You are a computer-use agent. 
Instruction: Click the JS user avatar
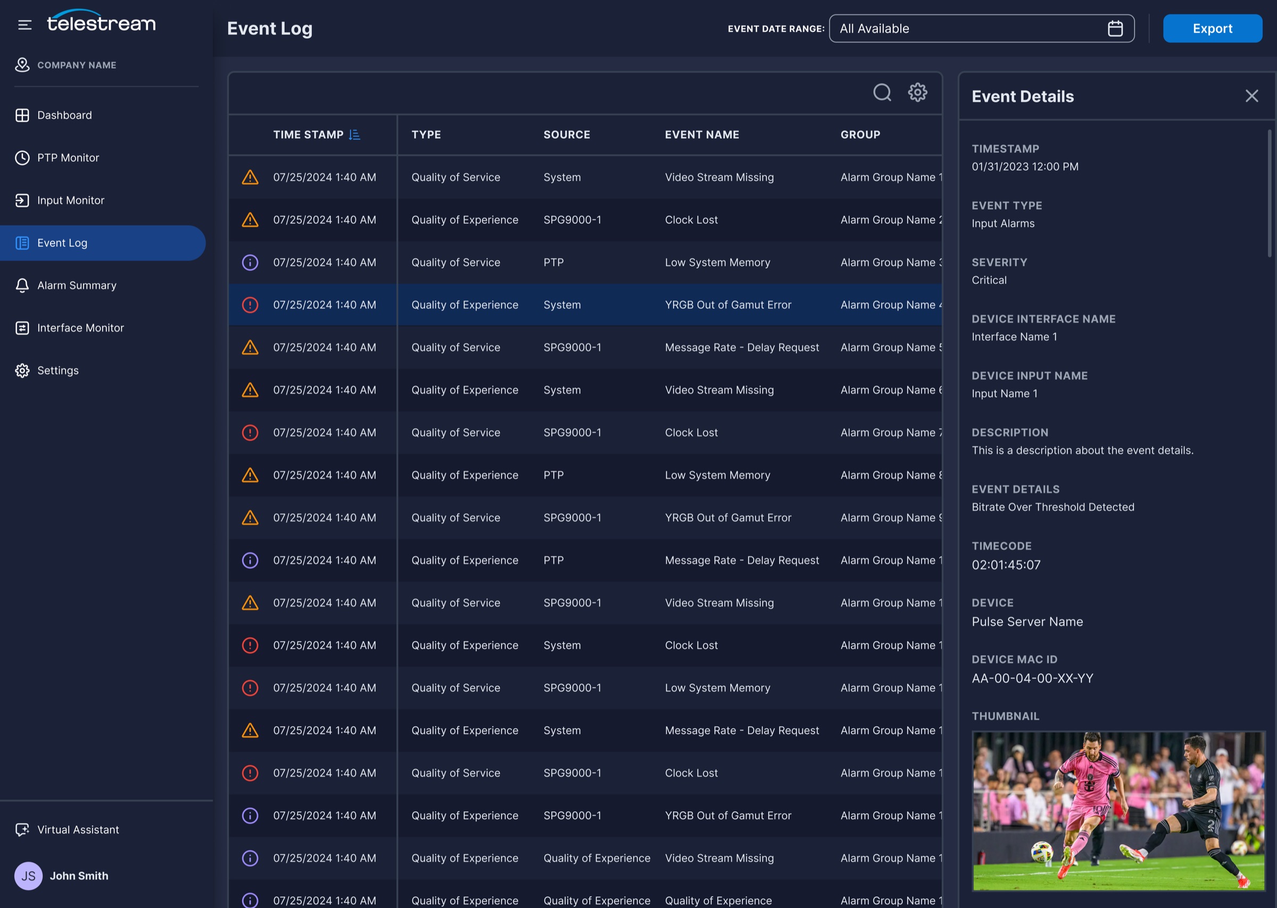click(28, 876)
